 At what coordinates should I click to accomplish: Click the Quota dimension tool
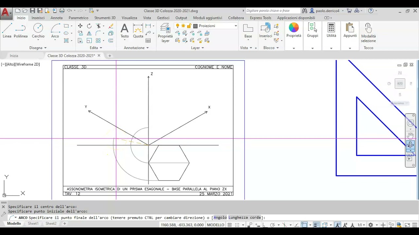[138, 31]
